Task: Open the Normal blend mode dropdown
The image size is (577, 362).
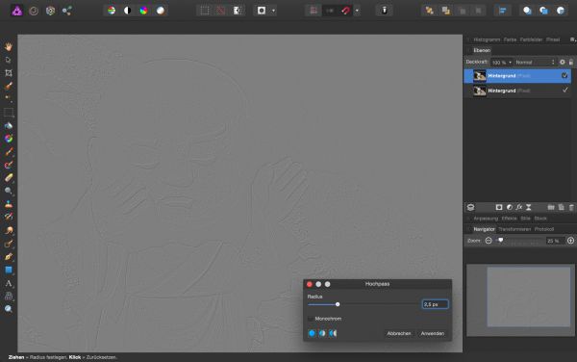Action: [x=535, y=63]
